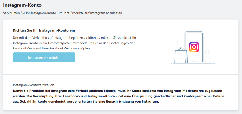Click the "Instagram verknüpfen" button
This screenshot has height=114, width=242.
[x=44, y=57]
